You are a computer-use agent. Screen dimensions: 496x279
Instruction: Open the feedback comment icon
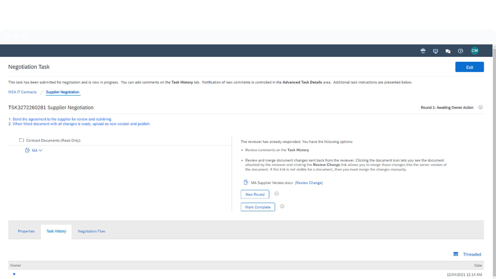point(435,51)
